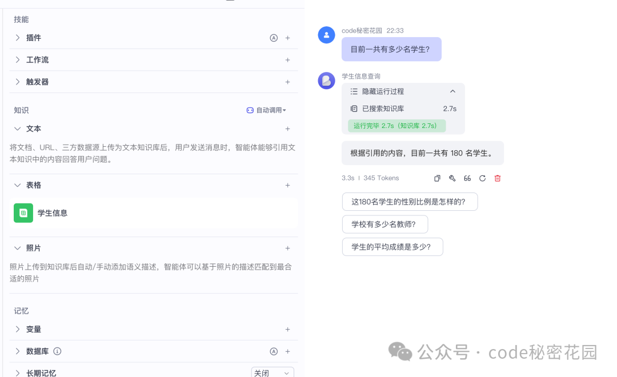Screen dimensions: 617x377
Task: Toggle the A auto setting beside 数据库
Action: (x=274, y=351)
